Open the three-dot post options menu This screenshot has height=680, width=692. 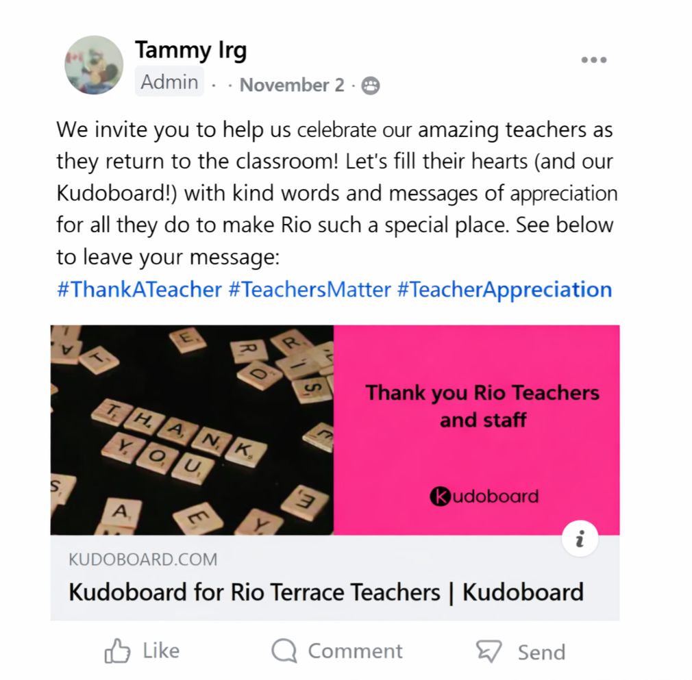[x=593, y=60]
